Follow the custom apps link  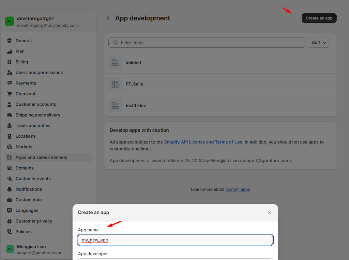238,189
